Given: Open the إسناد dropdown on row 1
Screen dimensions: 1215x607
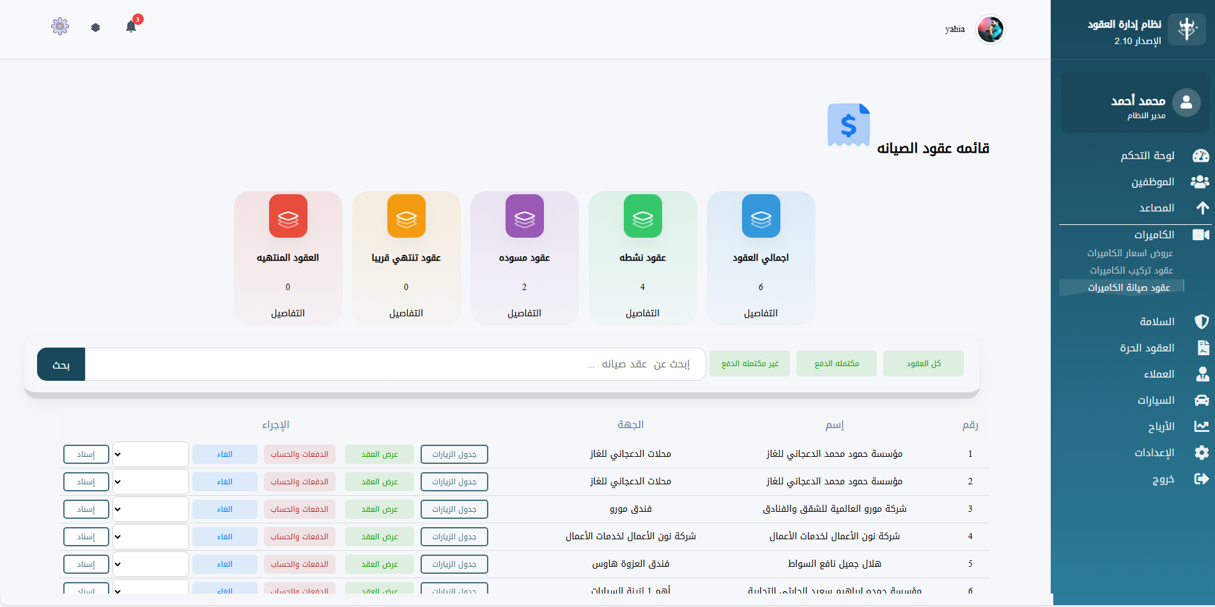Looking at the screenshot, I should [x=150, y=454].
